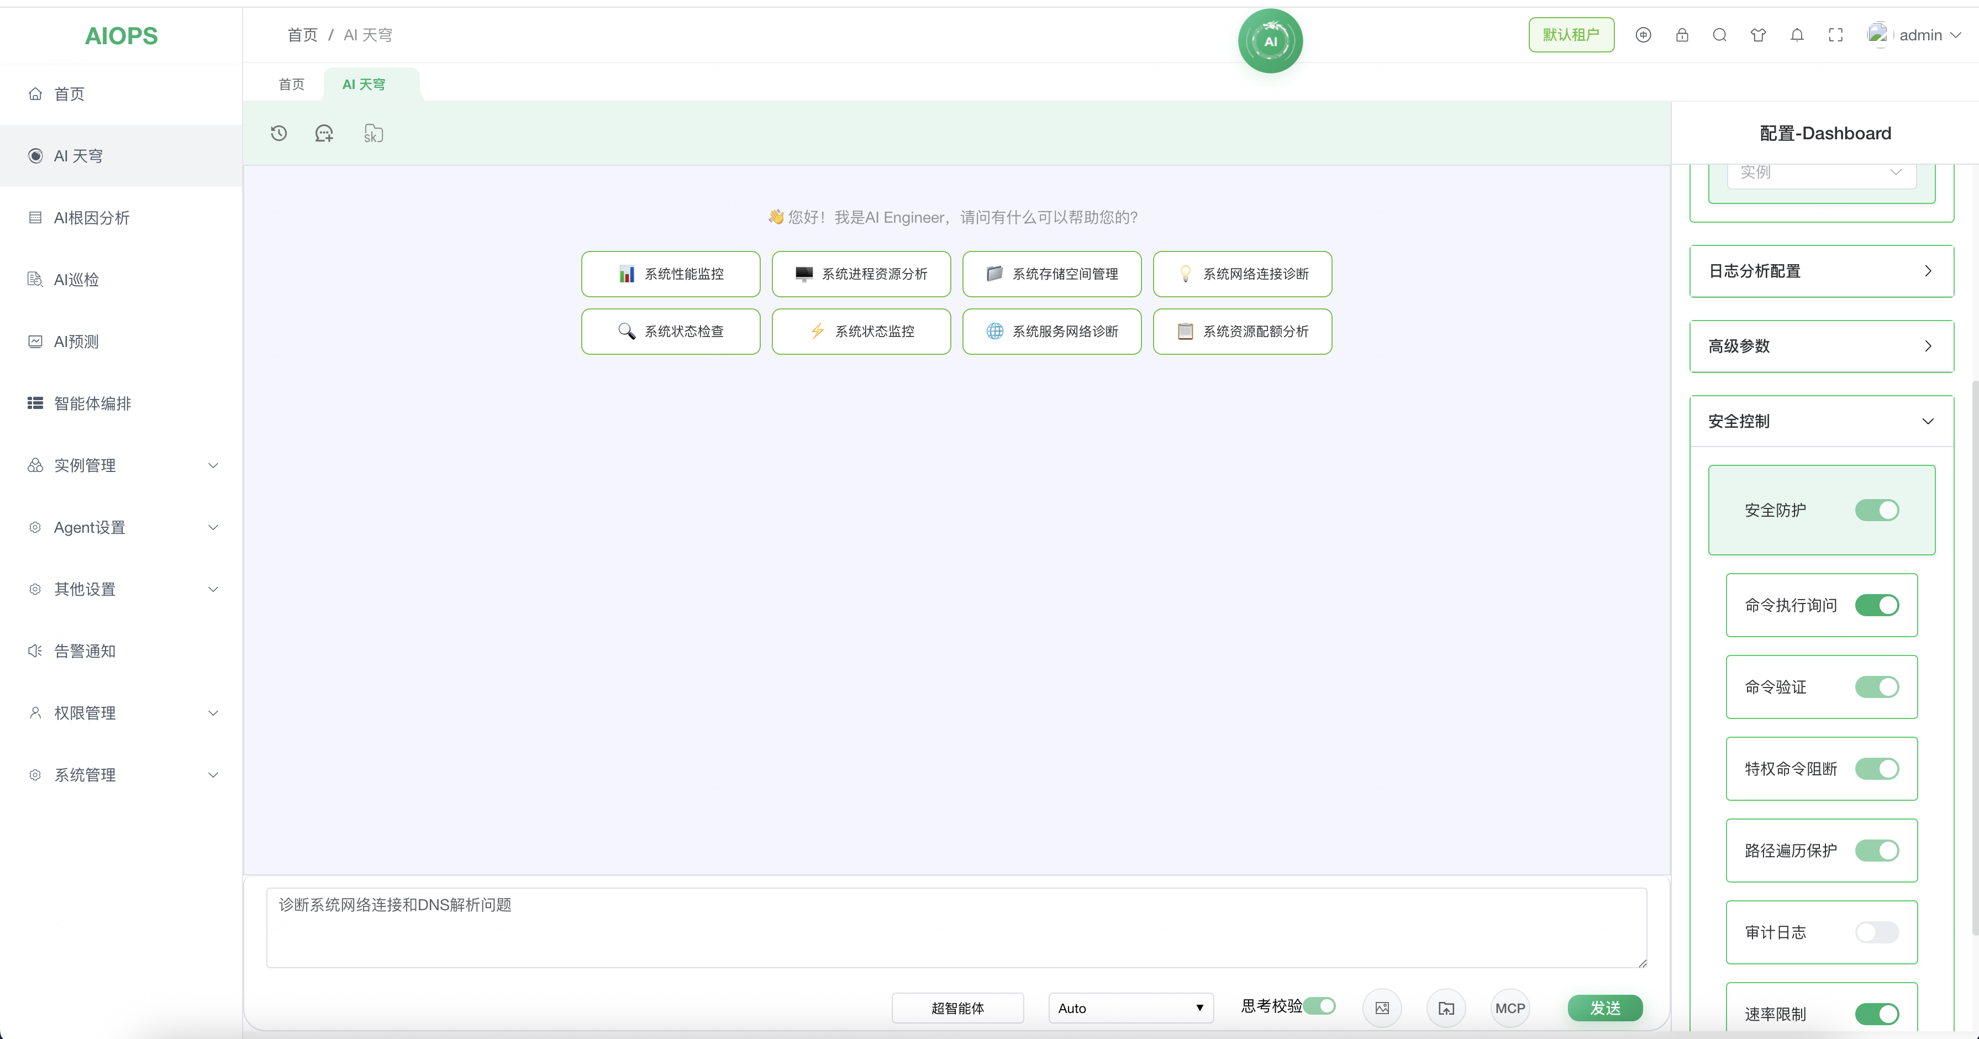Enable the 审计日志 switch
This screenshot has width=1979, height=1039.
1877,932
